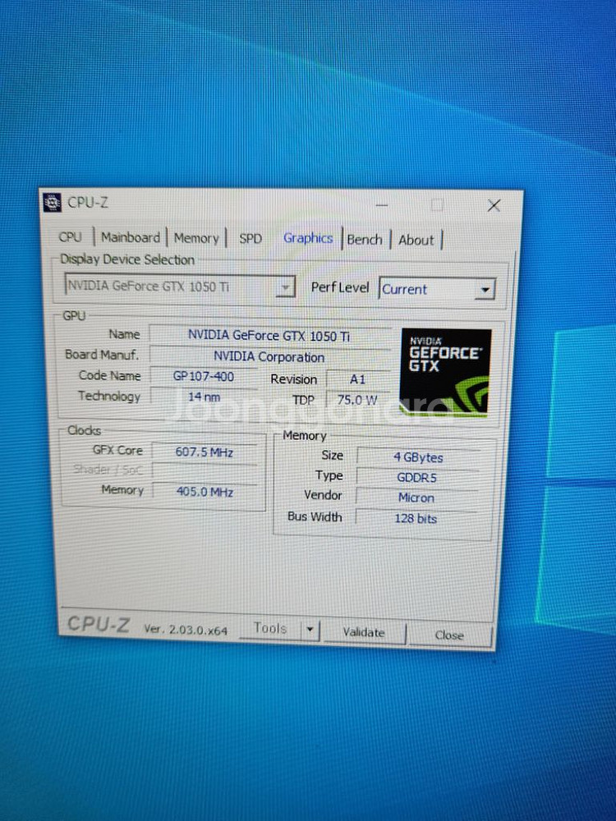
Task: Show the About tab
Action: pyautogui.click(x=416, y=241)
